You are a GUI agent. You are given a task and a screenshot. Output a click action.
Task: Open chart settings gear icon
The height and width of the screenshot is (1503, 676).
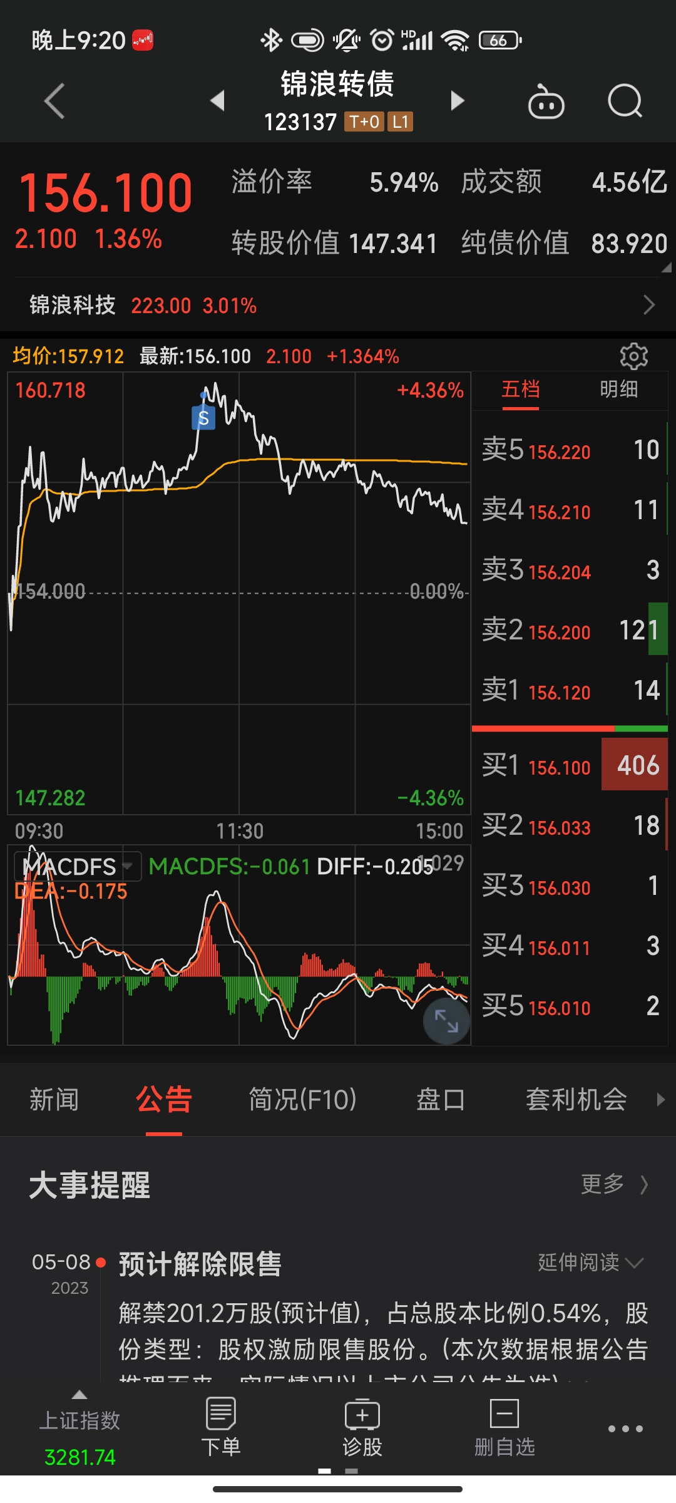pyautogui.click(x=633, y=356)
